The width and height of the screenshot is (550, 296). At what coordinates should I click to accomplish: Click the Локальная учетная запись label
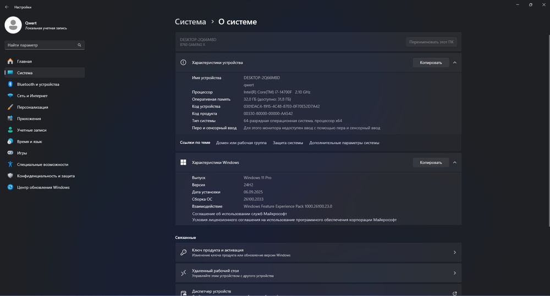[x=46, y=28]
